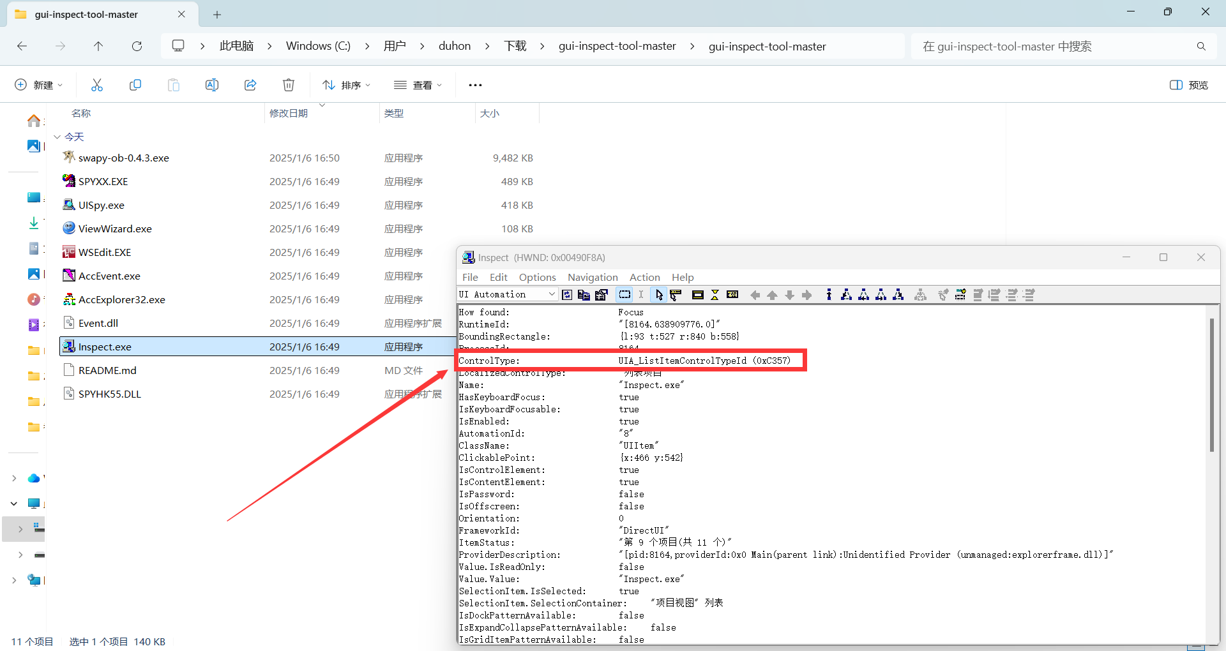Open the three-dot See more menu

(475, 85)
